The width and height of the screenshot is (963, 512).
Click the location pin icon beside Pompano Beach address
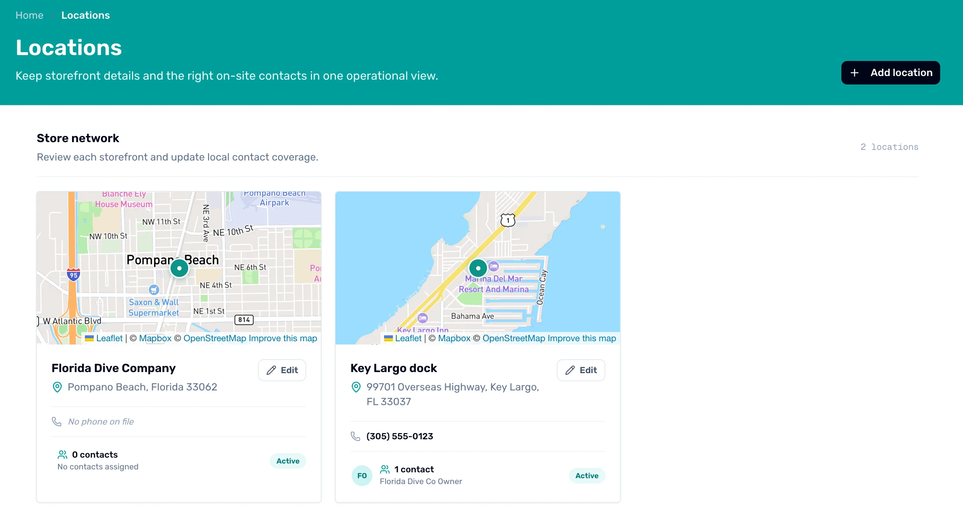(x=57, y=387)
